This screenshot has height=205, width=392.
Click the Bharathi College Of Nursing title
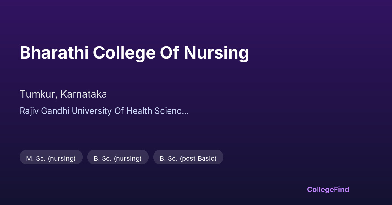coord(134,53)
